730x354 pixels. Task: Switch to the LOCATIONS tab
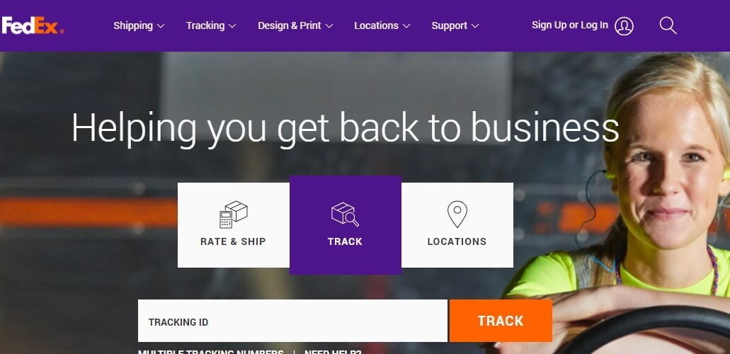pyautogui.click(x=457, y=225)
